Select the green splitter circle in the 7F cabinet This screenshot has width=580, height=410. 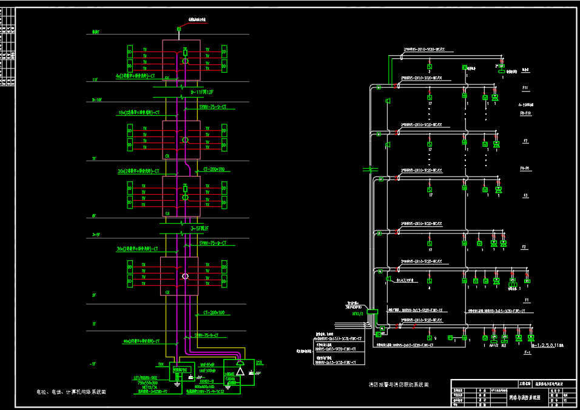[185, 139]
